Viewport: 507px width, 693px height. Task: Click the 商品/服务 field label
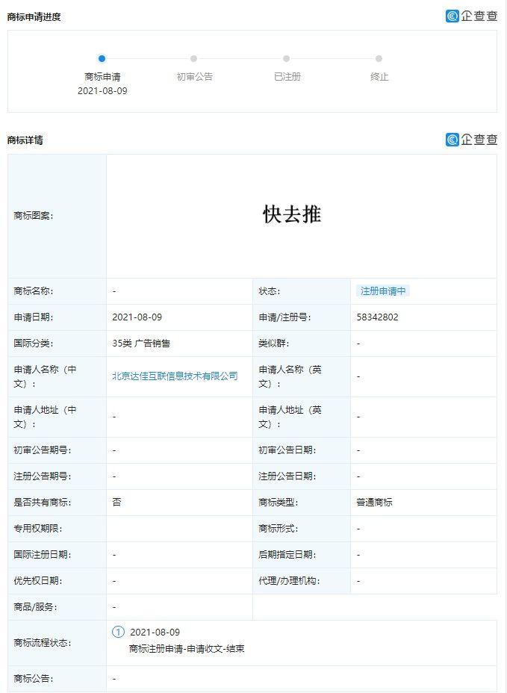click(35, 607)
